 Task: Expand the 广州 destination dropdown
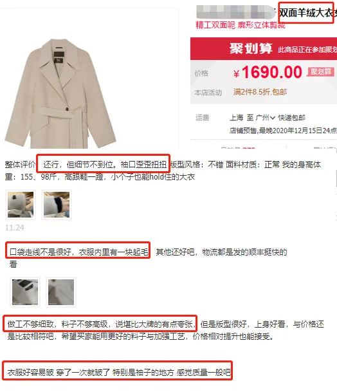pos(266,118)
